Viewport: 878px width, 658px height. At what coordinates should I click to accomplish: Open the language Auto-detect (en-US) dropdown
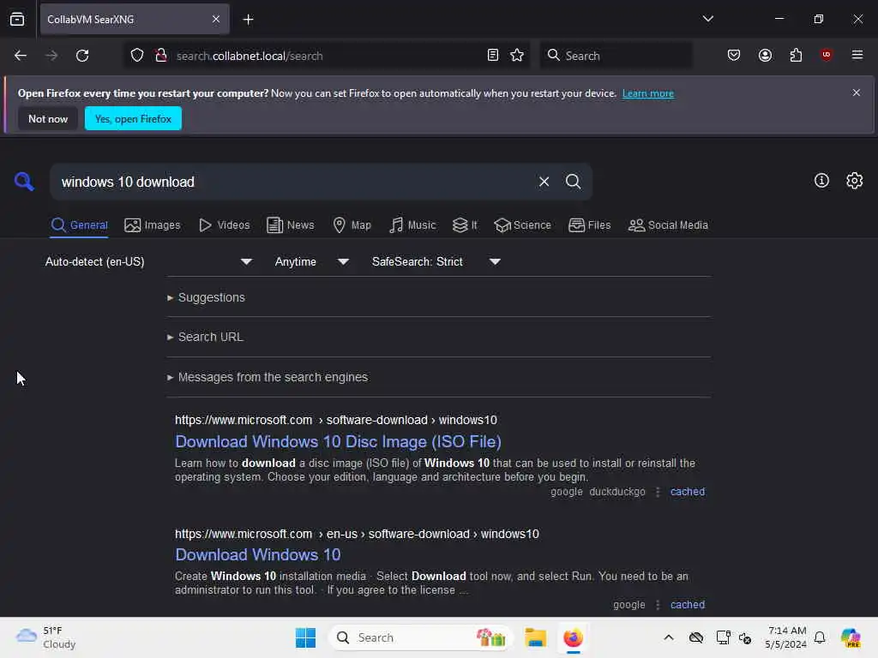(x=148, y=262)
